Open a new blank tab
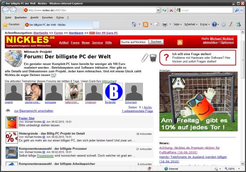246x172 pixels. [x=96, y=25]
